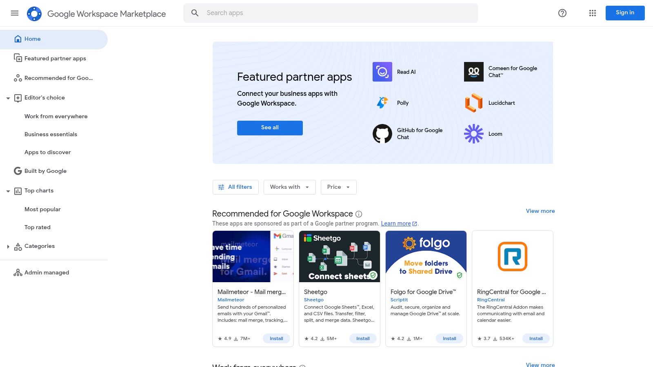Open View more for Recommended apps
653x367 pixels.
tap(540, 211)
